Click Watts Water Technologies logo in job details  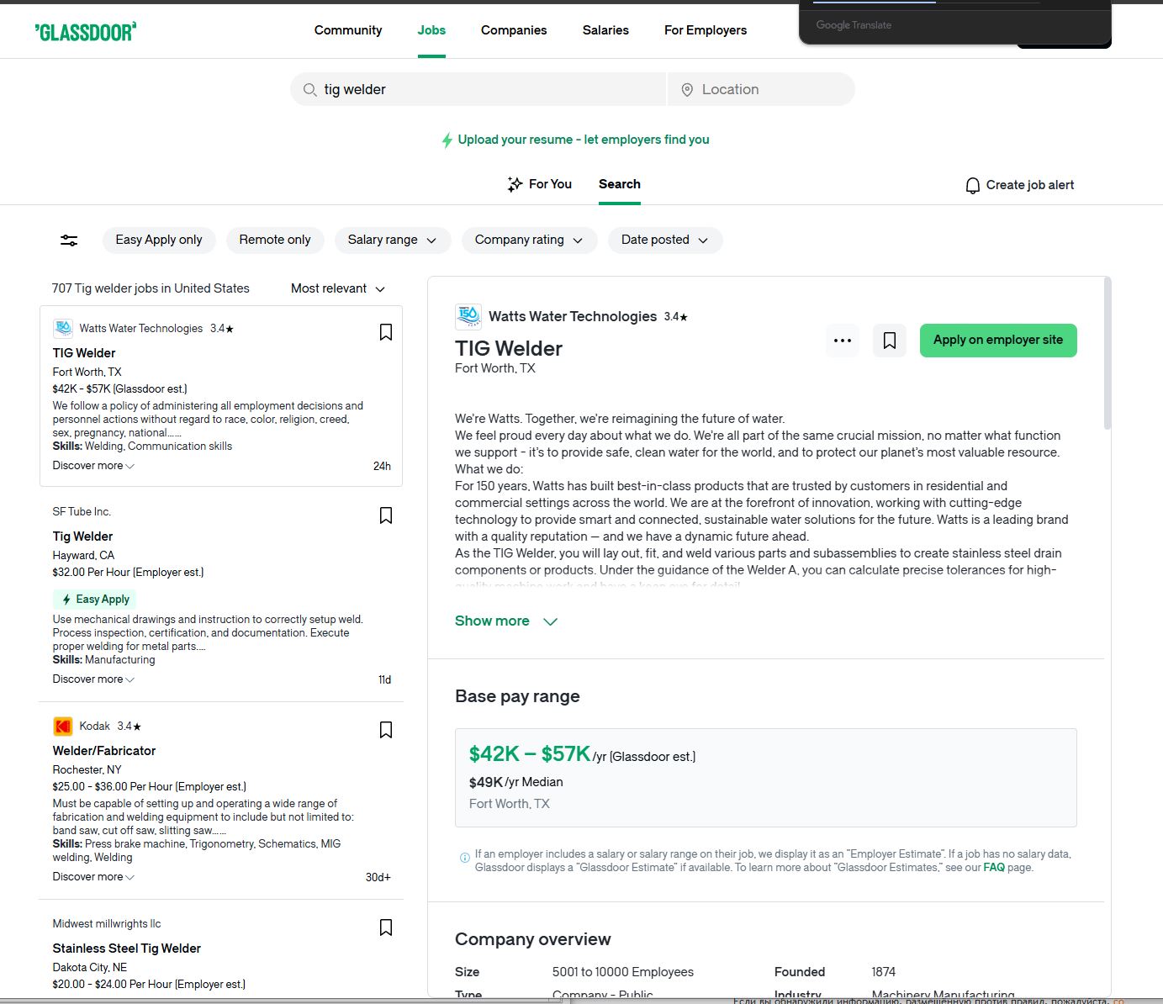click(468, 317)
